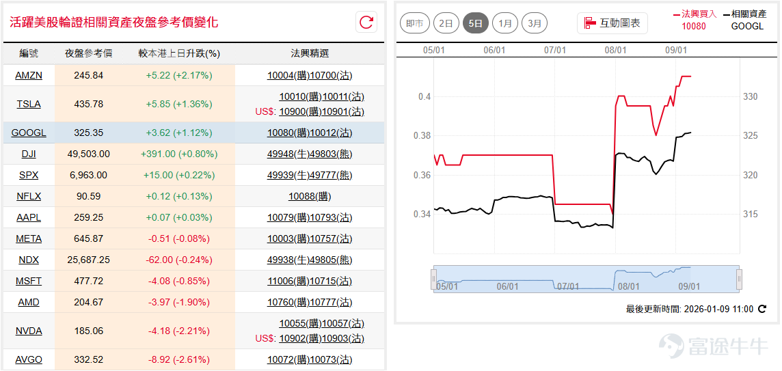
Task: Open warrant 10072(購) for AVGO
Action: 288,359
